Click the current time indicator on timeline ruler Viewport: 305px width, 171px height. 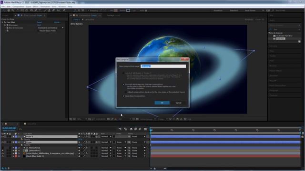151,130
